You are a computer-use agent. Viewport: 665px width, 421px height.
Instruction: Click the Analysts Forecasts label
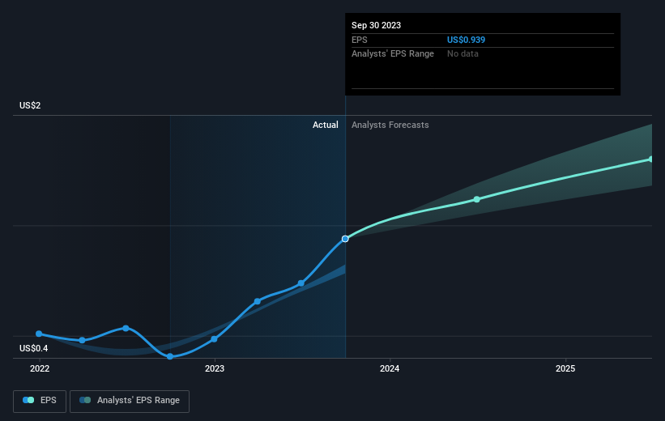(x=390, y=125)
